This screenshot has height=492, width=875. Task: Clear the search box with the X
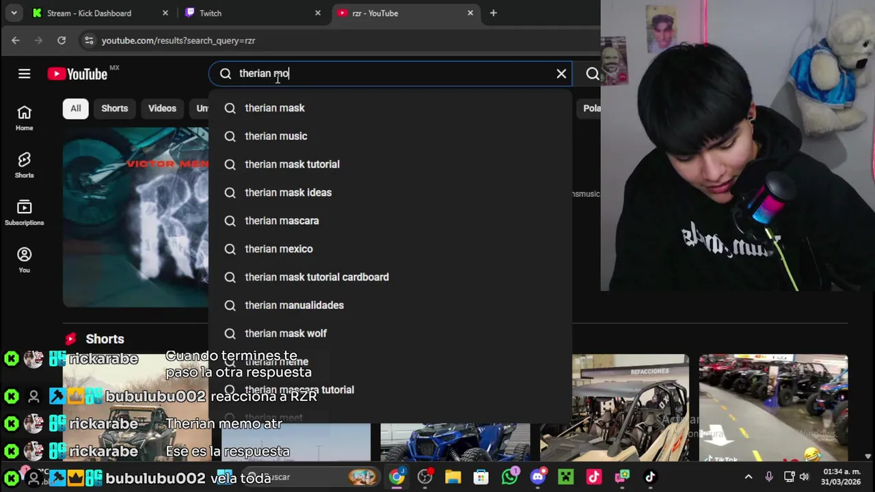point(561,74)
